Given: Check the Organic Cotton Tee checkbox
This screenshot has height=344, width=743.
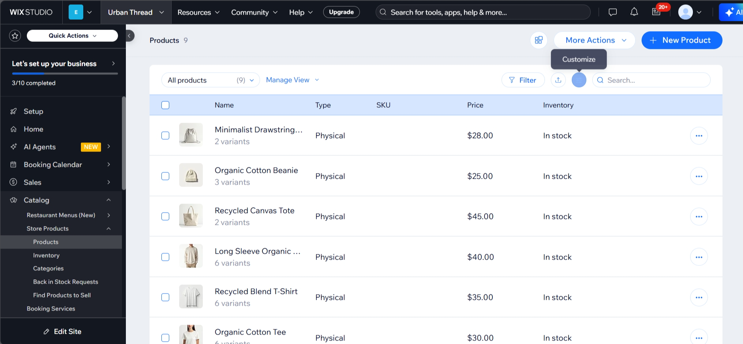Looking at the screenshot, I should (165, 338).
